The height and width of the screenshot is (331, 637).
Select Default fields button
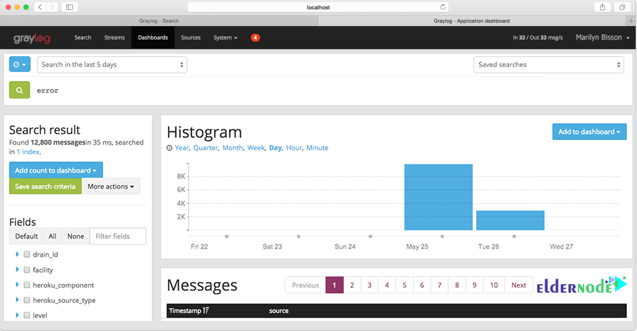click(26, 237)
